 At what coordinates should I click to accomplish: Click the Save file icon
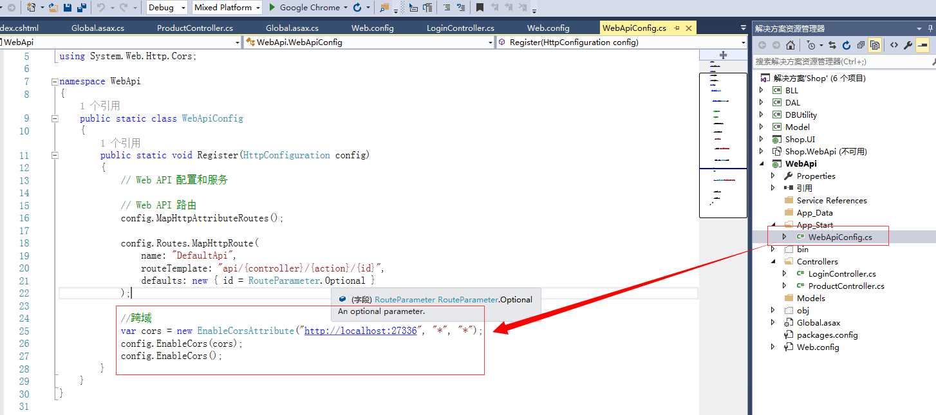click(x=68, y=8)
